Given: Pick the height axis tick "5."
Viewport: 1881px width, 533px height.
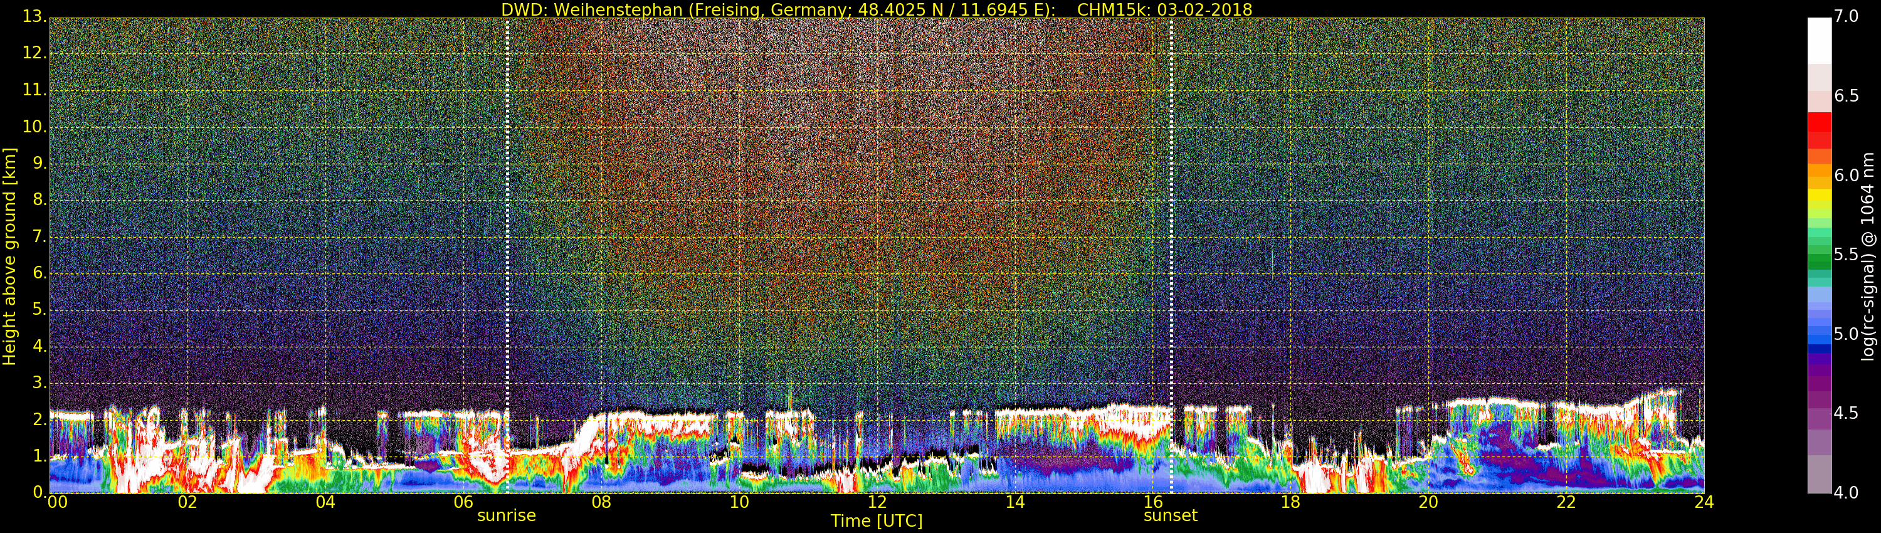Looking at the screenshot, I should point(40,310).
